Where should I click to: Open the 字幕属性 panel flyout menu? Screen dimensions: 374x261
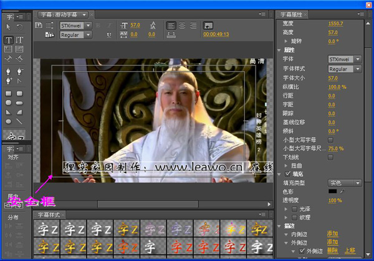click(x=362, y=14)
